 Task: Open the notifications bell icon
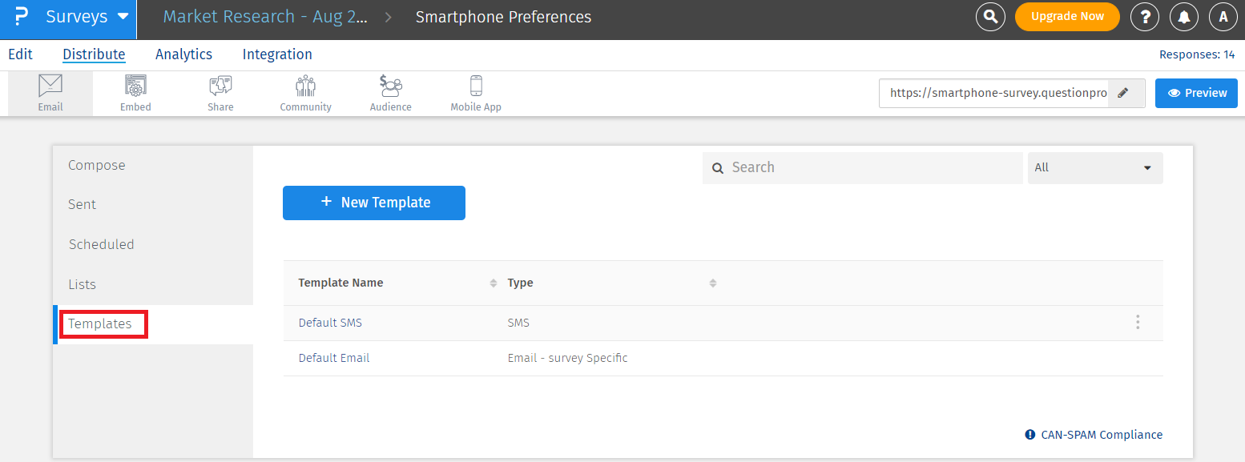pos(1184,17)
